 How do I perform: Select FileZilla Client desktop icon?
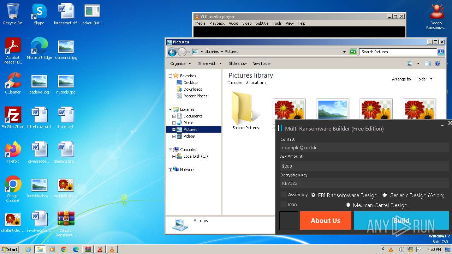[x=13, y=118]
